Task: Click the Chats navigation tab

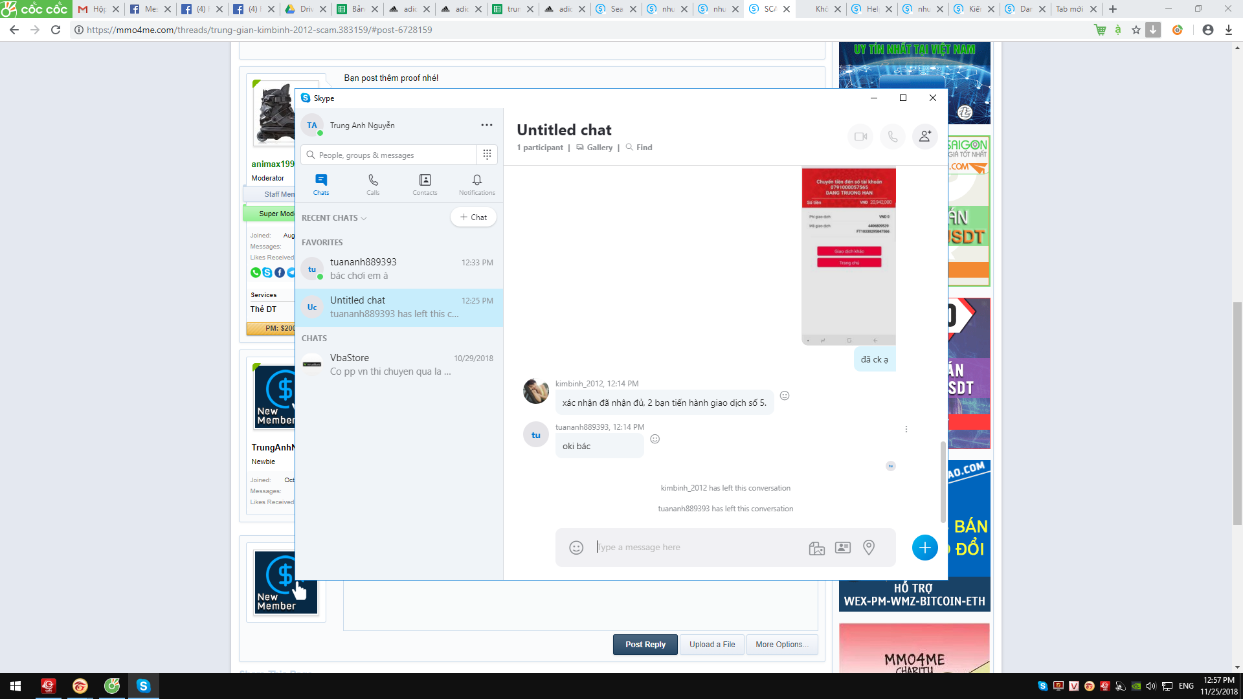Action: 321,184
